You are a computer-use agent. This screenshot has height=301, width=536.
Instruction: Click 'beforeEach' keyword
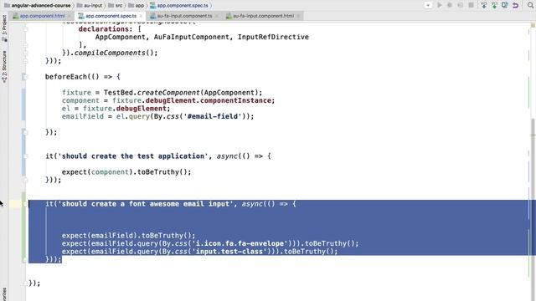(x=66, y=77)
